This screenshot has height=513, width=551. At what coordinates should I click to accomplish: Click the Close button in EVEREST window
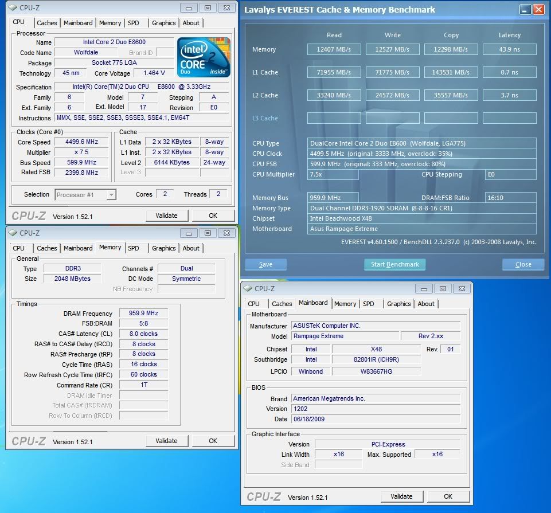pos(523,264)
